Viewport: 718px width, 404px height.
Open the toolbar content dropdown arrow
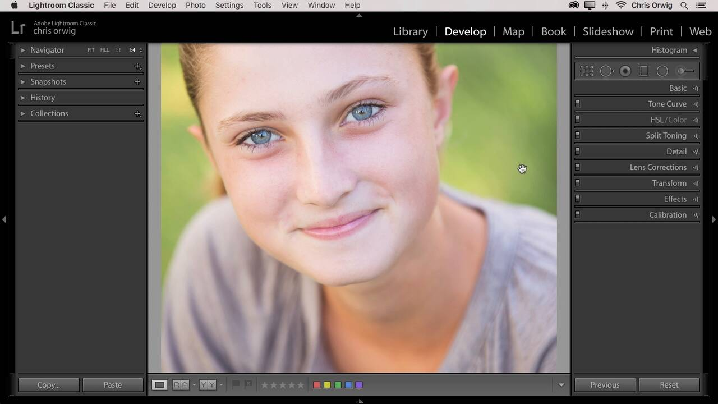pyautogui.click(x=561, y=385)
